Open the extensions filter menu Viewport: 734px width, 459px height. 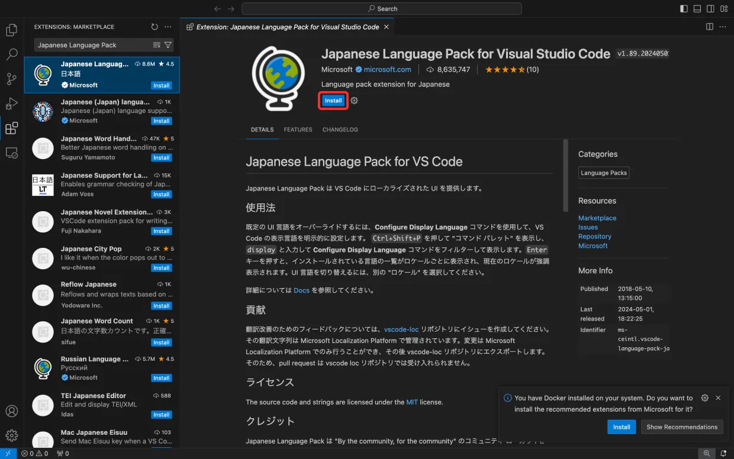(x=168, y=45)
